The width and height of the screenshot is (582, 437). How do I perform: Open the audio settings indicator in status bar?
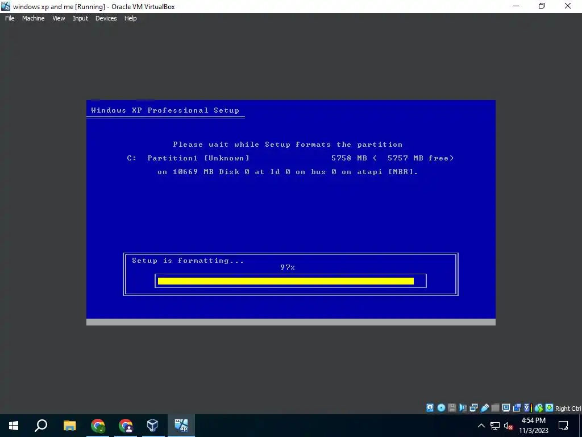click(463, 407)
